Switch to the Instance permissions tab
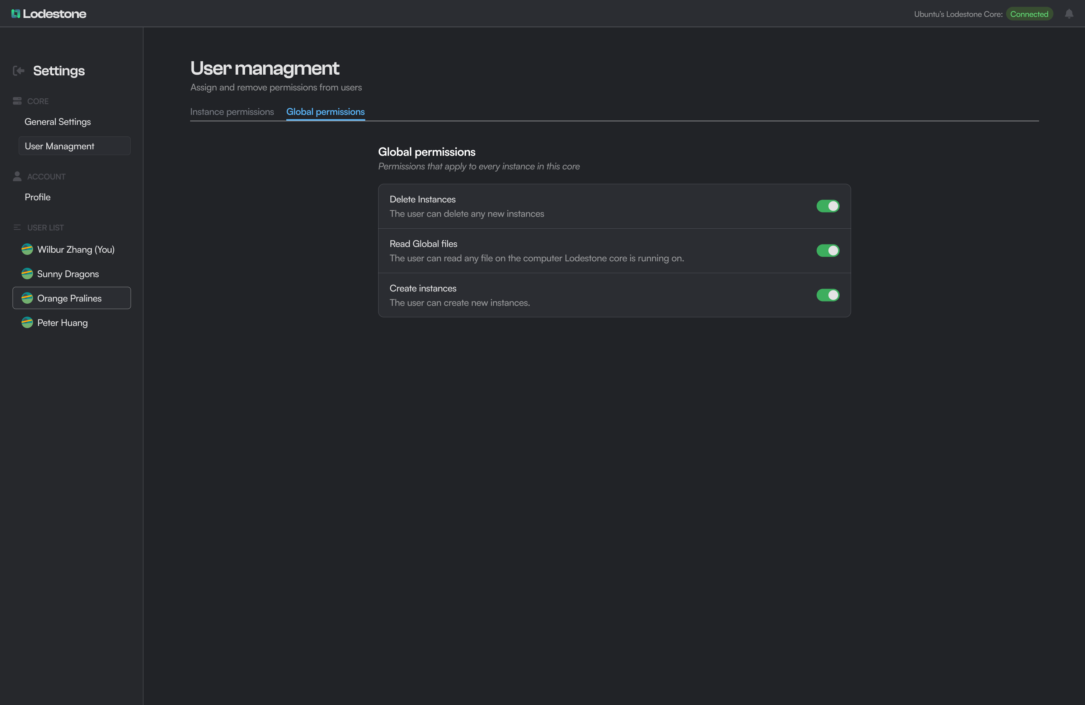This screenshot has height=705, width=1085. (231, 112)
